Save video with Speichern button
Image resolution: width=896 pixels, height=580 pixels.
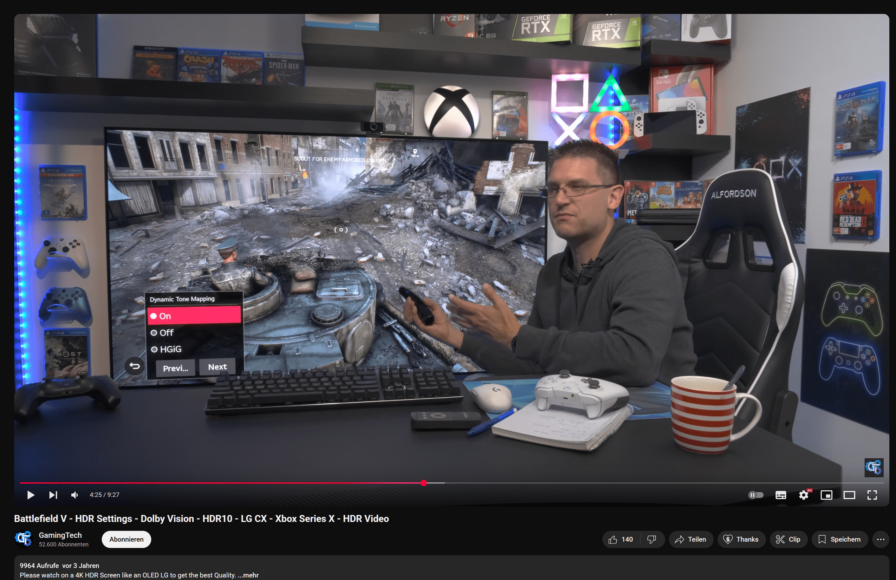[x=840, y=539]
